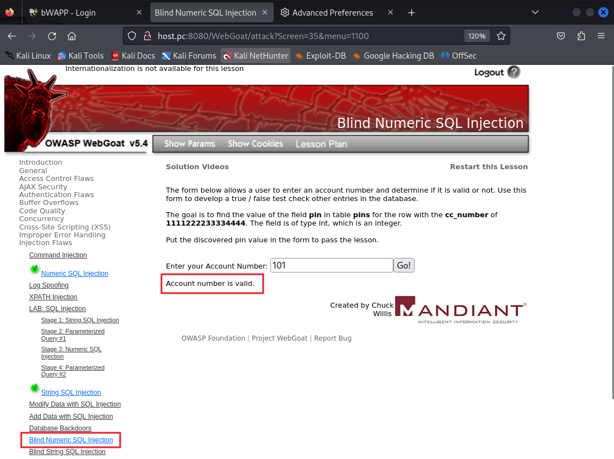The height and width of the screenshot is (459, 614).
Task: Bookmark this page with star icon
Action: pyautogui.click(x=501, y=36)
